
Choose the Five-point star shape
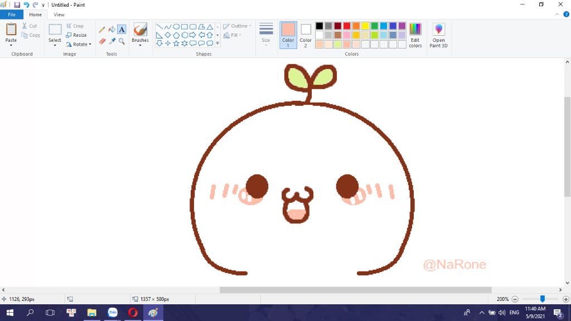(176, 43)
